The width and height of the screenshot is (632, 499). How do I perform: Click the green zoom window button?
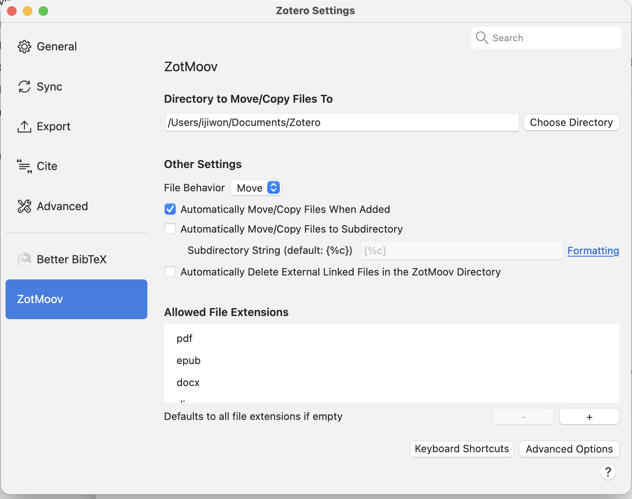point(43,11)
